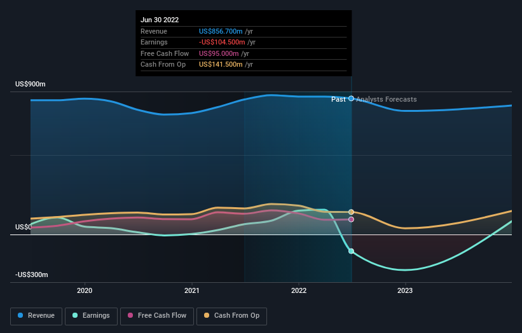Click the 2020 x-axis label
This screenshot has width=522, height=333.
[85, 291]
